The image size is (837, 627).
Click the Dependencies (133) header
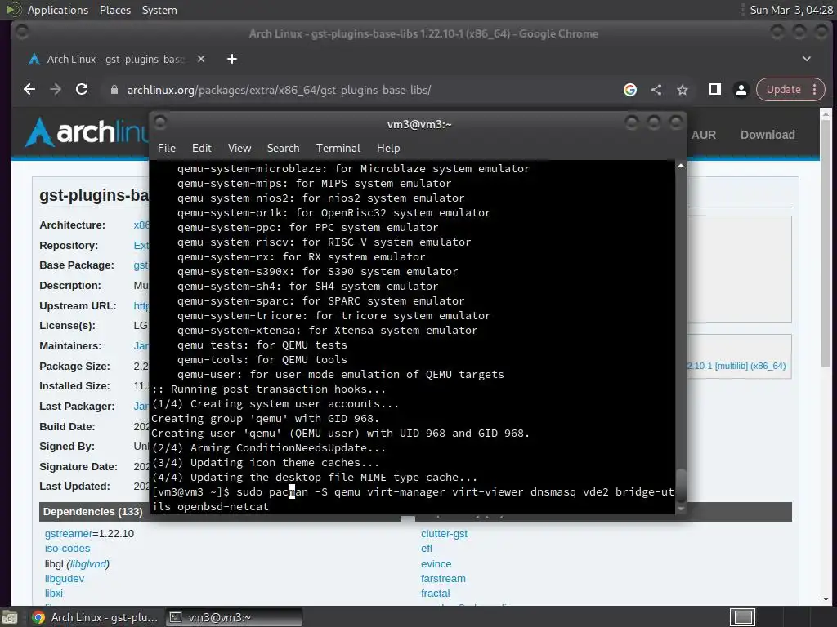93,512
